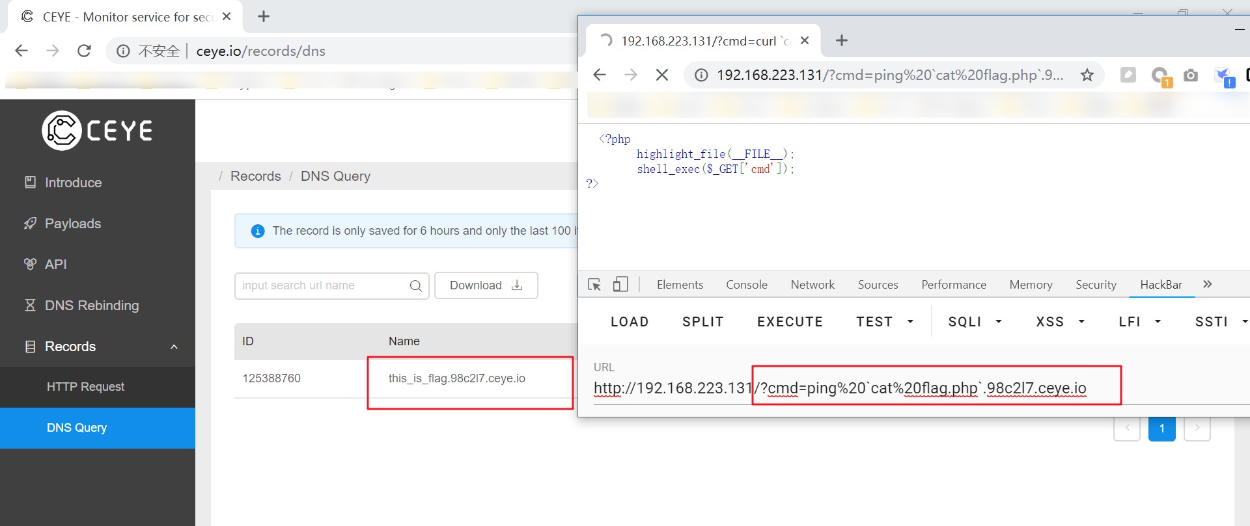
Task: Open the HackBar XSS dropdown
Action: (1060, 322)
